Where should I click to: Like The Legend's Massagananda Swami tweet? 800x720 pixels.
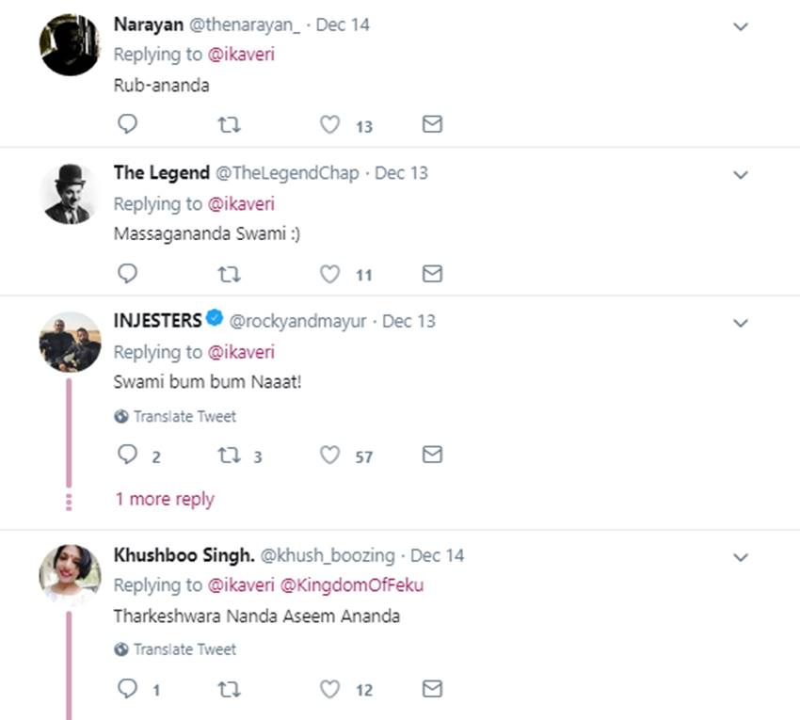point(329,274)
